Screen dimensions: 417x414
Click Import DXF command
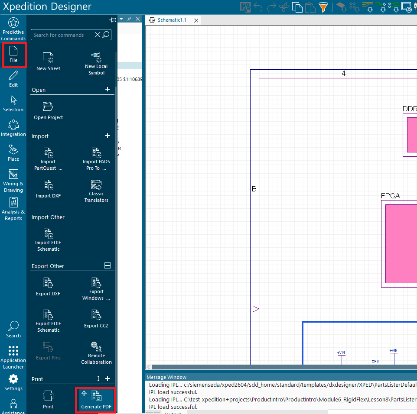[x=48, y=189]
